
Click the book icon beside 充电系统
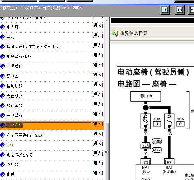point(3,115)
